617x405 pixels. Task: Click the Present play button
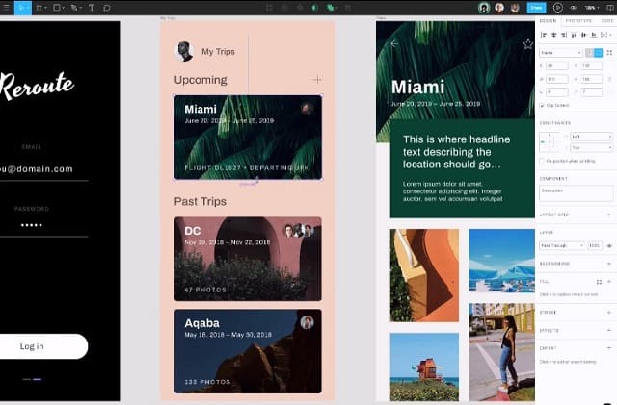pyautogui.click(x=557, y=8)
